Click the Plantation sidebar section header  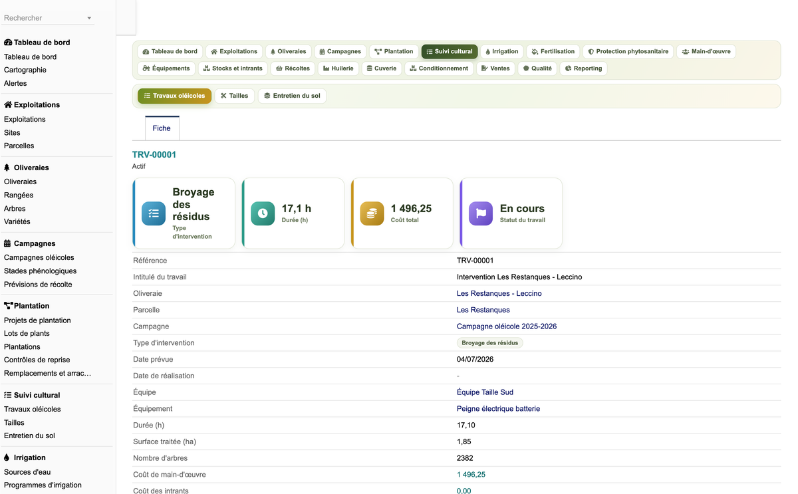coord(27,306)
